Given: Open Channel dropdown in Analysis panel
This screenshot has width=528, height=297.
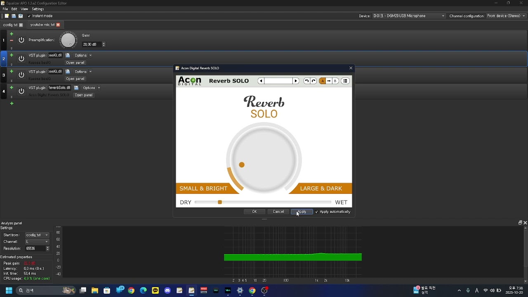Looking at the screenshot, I should [x=37, y=242].
